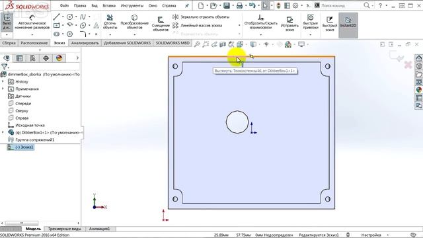This screenshot has width=423, height=238.
Task: Click the Отсечь объекты trim tool
Action: [x=110, y=22]
